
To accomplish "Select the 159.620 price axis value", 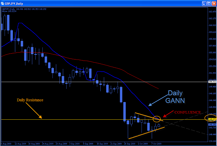I will coord(213,32).
